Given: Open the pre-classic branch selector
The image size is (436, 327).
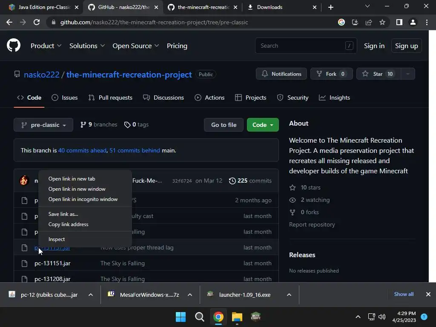Looking at the screenshot, I should tap(43, 125).
